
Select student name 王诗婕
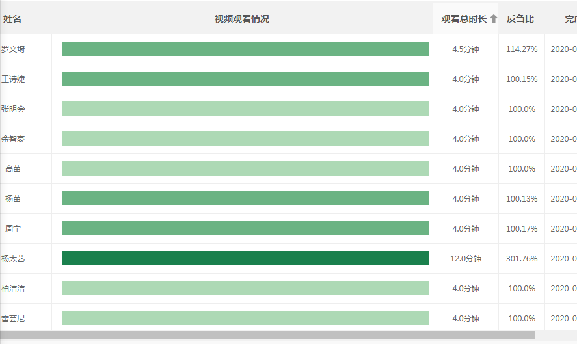tap(13, 79)
